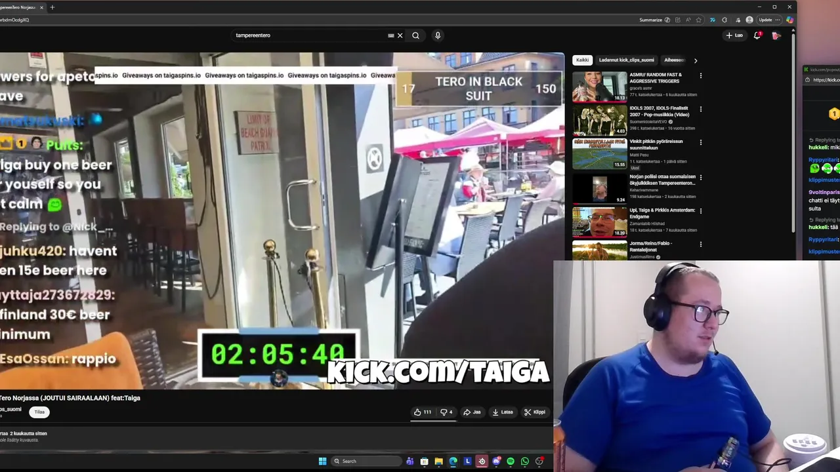The width and height of the screenshot is (840, 472).
Task: Open Microsoft Store from the taskbar
Action: click(425, 462)
